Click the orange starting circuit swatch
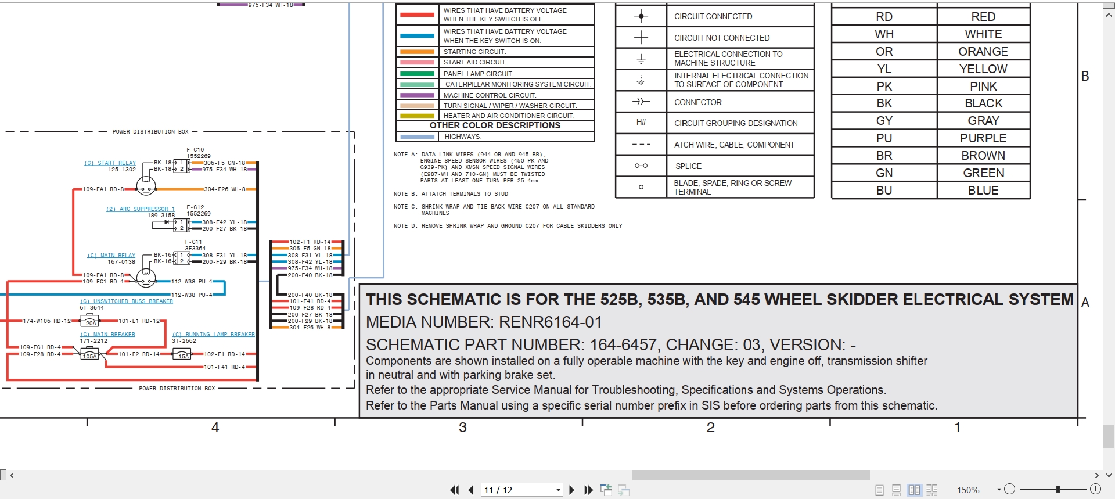Image resolution: width=1115 pixels, height=499 pixels. click(x=417, y=52)
